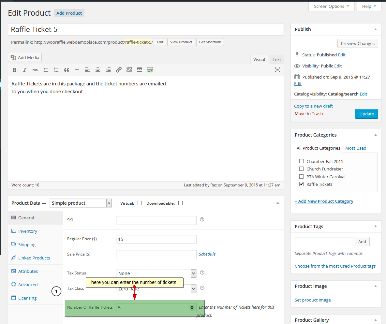Expand Screen Options panel
The image size is (386, 324).
tap(331, 7)
